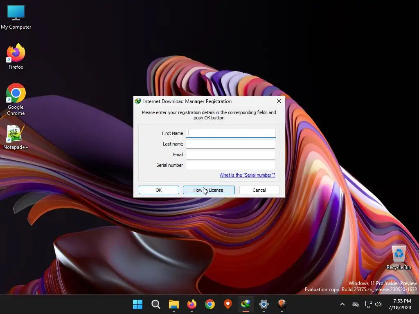
Task: Open the volume tray icon
Action: tap(378, 304)
